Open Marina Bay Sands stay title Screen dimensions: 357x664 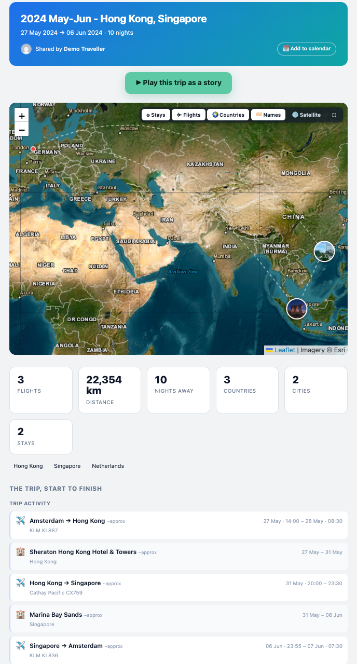[x=56, y=615]
